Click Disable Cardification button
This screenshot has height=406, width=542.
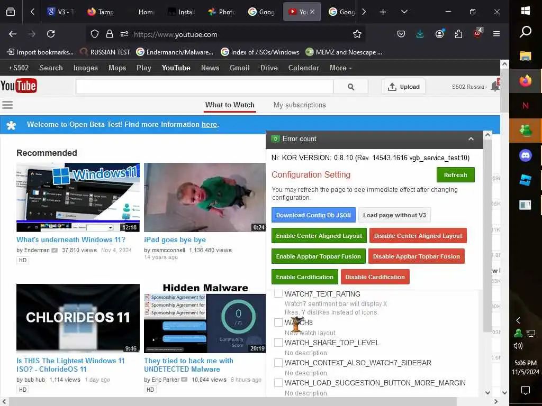click(x=375, y=277)
